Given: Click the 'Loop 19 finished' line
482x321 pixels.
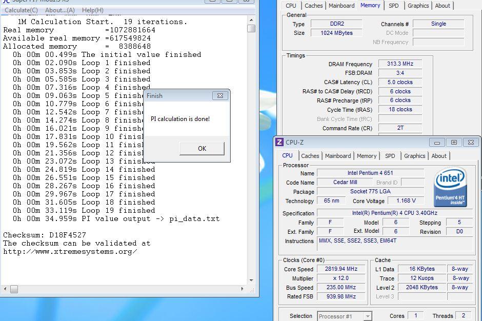Looking at the screenshot, I should pyautogui.click(x=84, y=211).
